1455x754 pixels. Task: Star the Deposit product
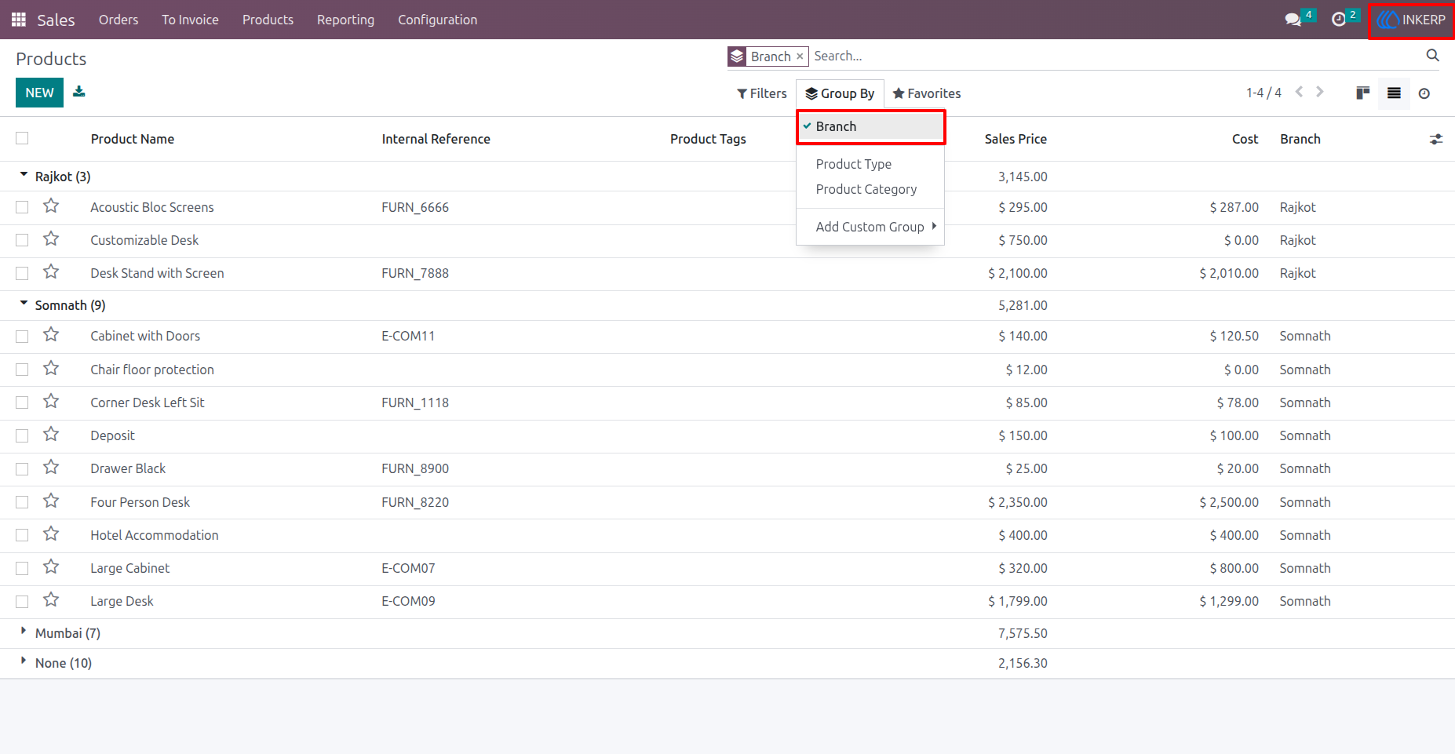pos(51,434)
